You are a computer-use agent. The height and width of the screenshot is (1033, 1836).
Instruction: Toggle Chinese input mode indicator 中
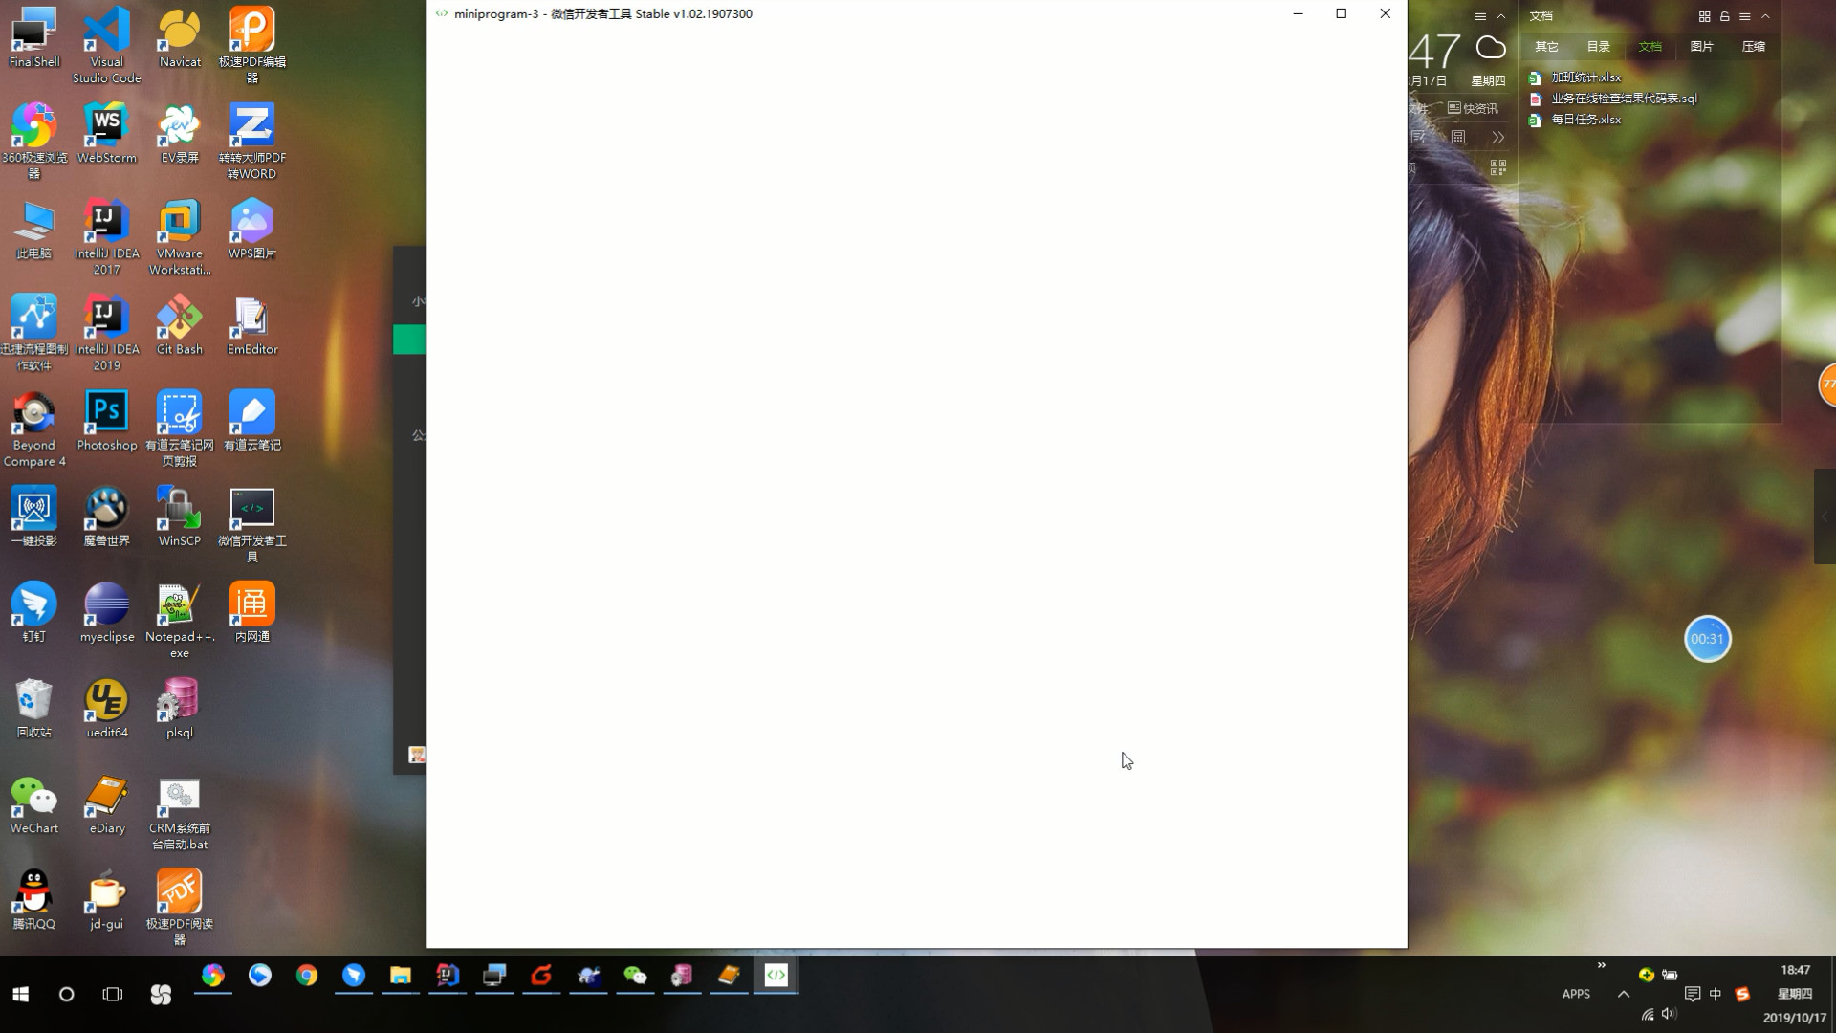point(1715,995)
